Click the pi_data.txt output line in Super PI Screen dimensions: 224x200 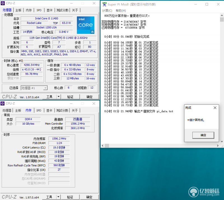(139, 111)
